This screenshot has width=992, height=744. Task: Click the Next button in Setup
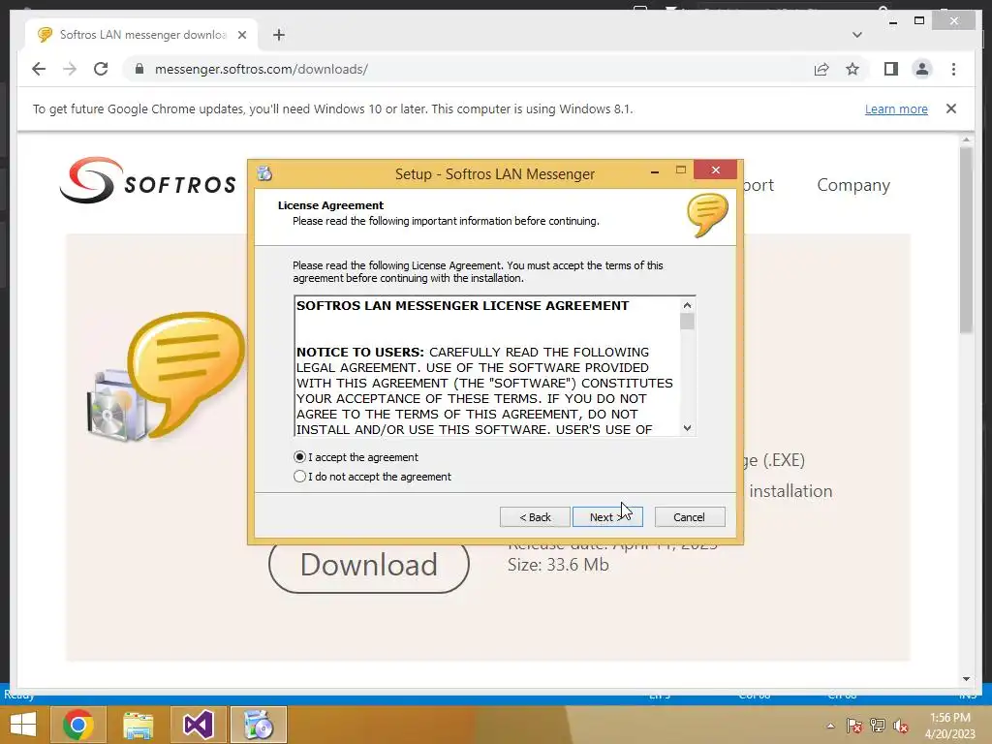607,517
